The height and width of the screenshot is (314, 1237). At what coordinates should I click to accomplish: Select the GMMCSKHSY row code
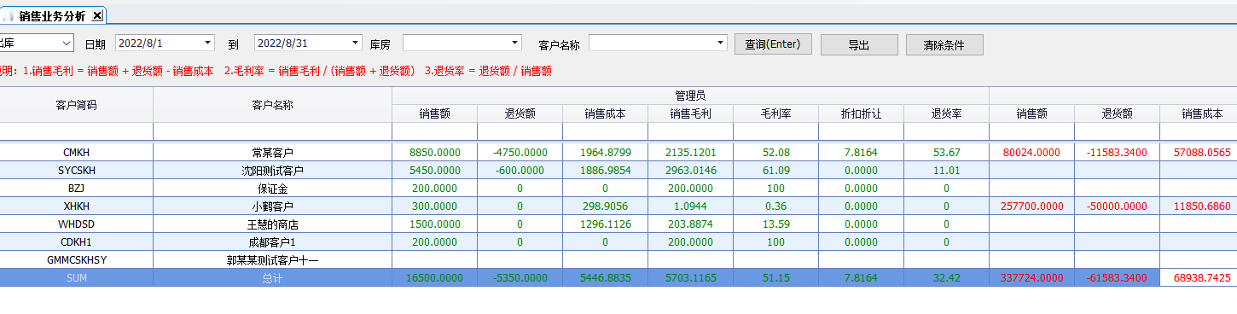[77, 259]
